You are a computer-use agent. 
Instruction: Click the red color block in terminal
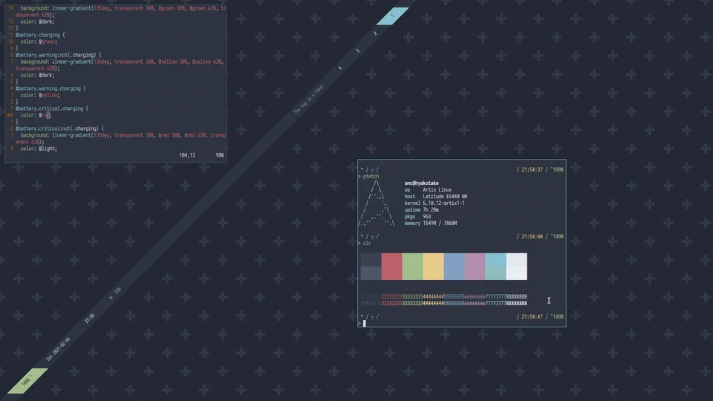391,267
